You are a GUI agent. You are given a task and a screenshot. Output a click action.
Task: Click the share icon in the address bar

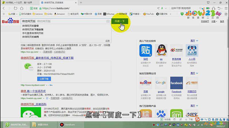point(158,8)
